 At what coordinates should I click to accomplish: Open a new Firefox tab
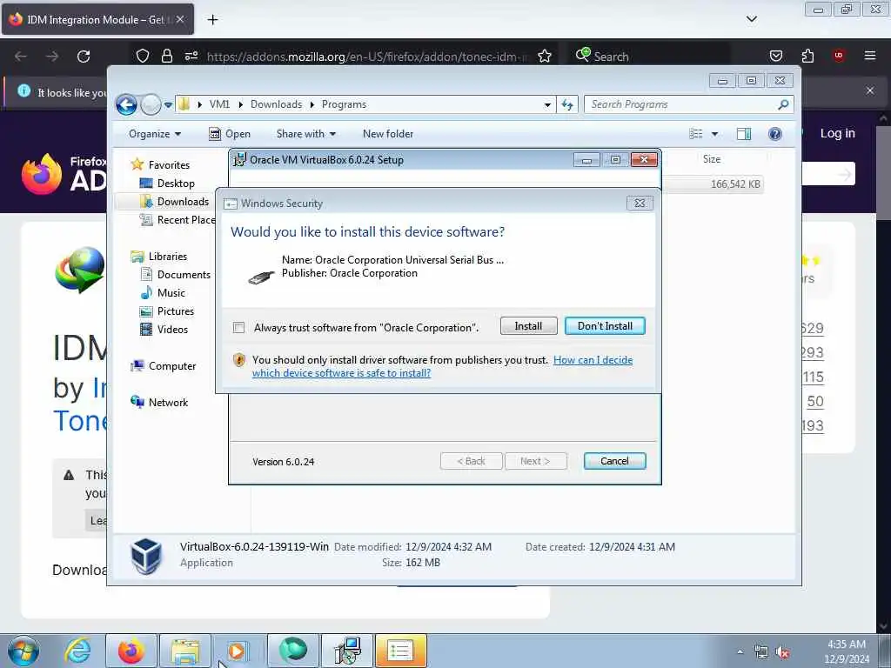pyautogui.click(x=212, y=20)
